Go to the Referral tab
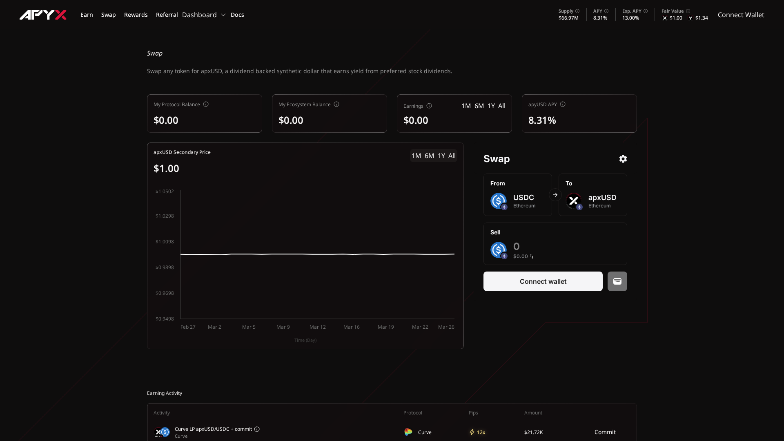This screenshot has height=441, width=784. point(167,15)
